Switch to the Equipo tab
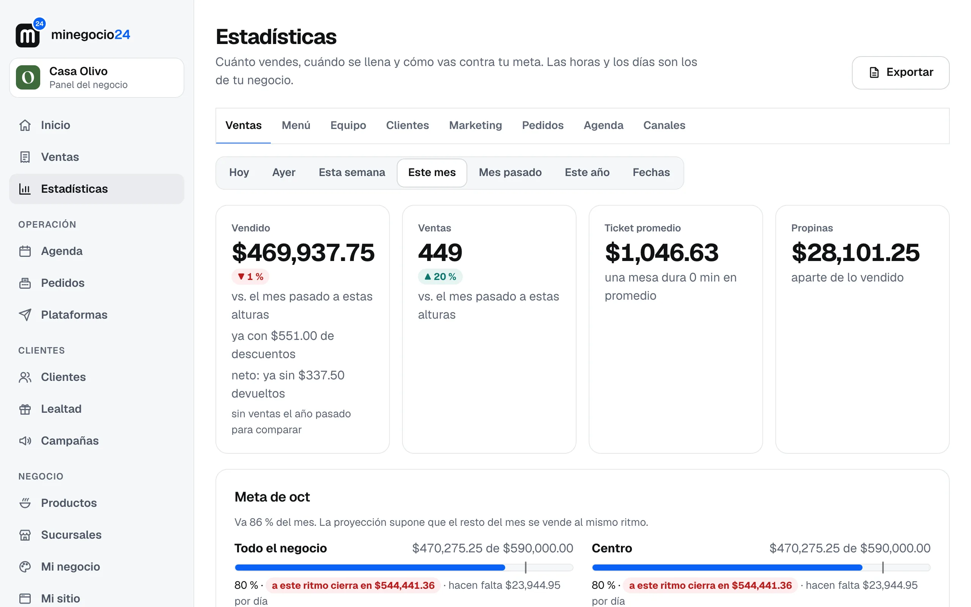The image size is (971, 607). point(348,126)
